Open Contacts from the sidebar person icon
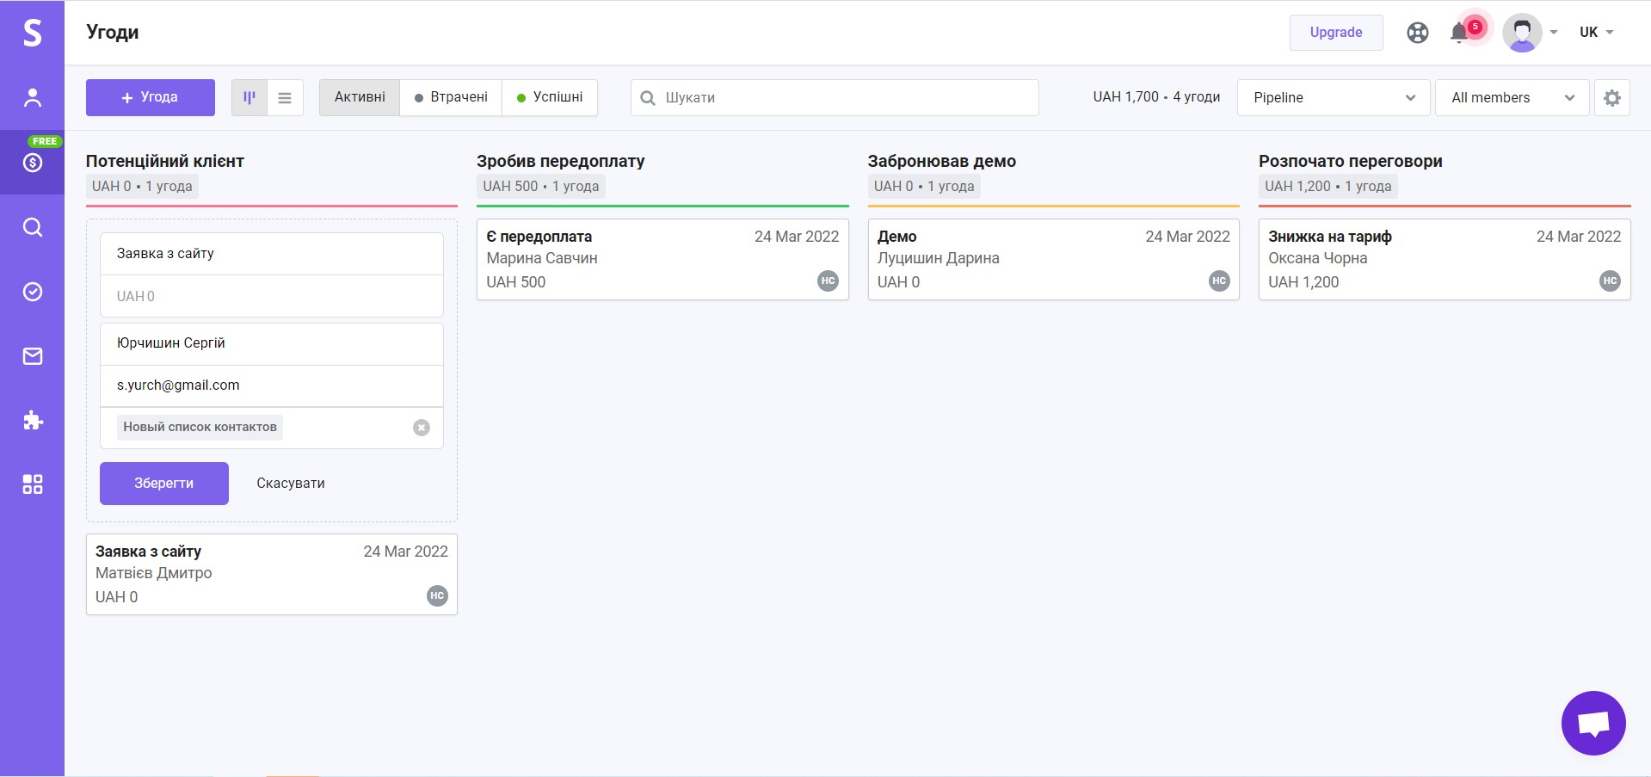1651x777 pixels. click(32, 97)
